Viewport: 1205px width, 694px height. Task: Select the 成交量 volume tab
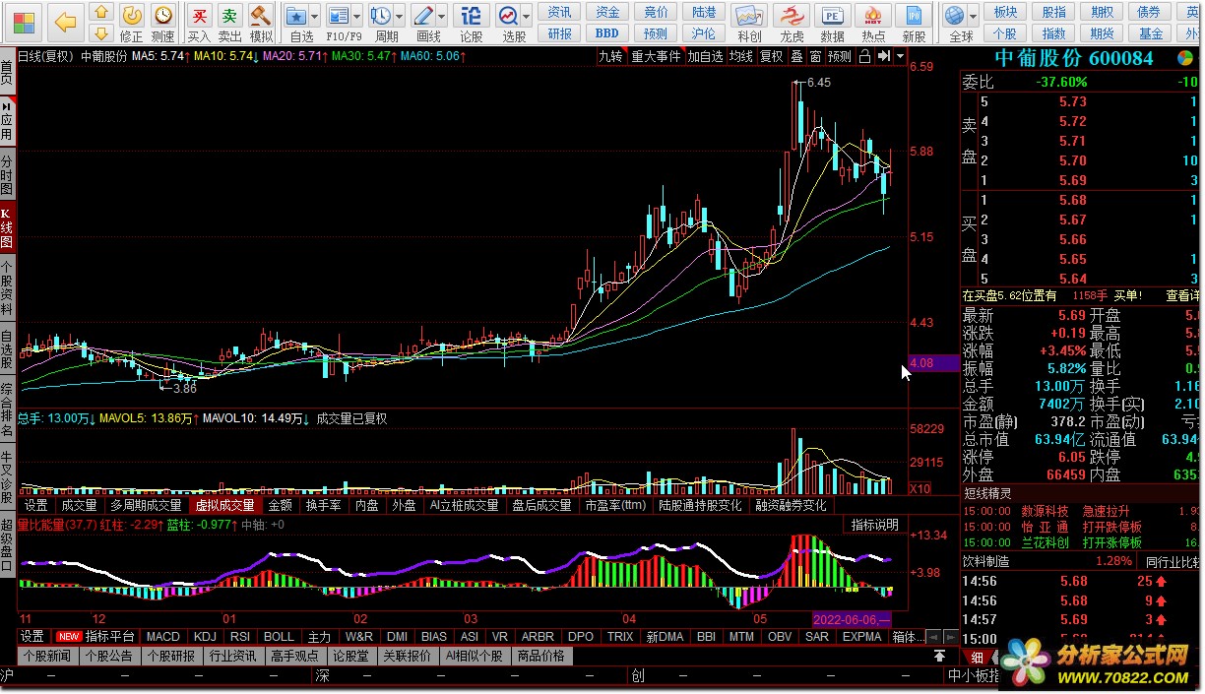pyautogui.click(x=80, y=505)
